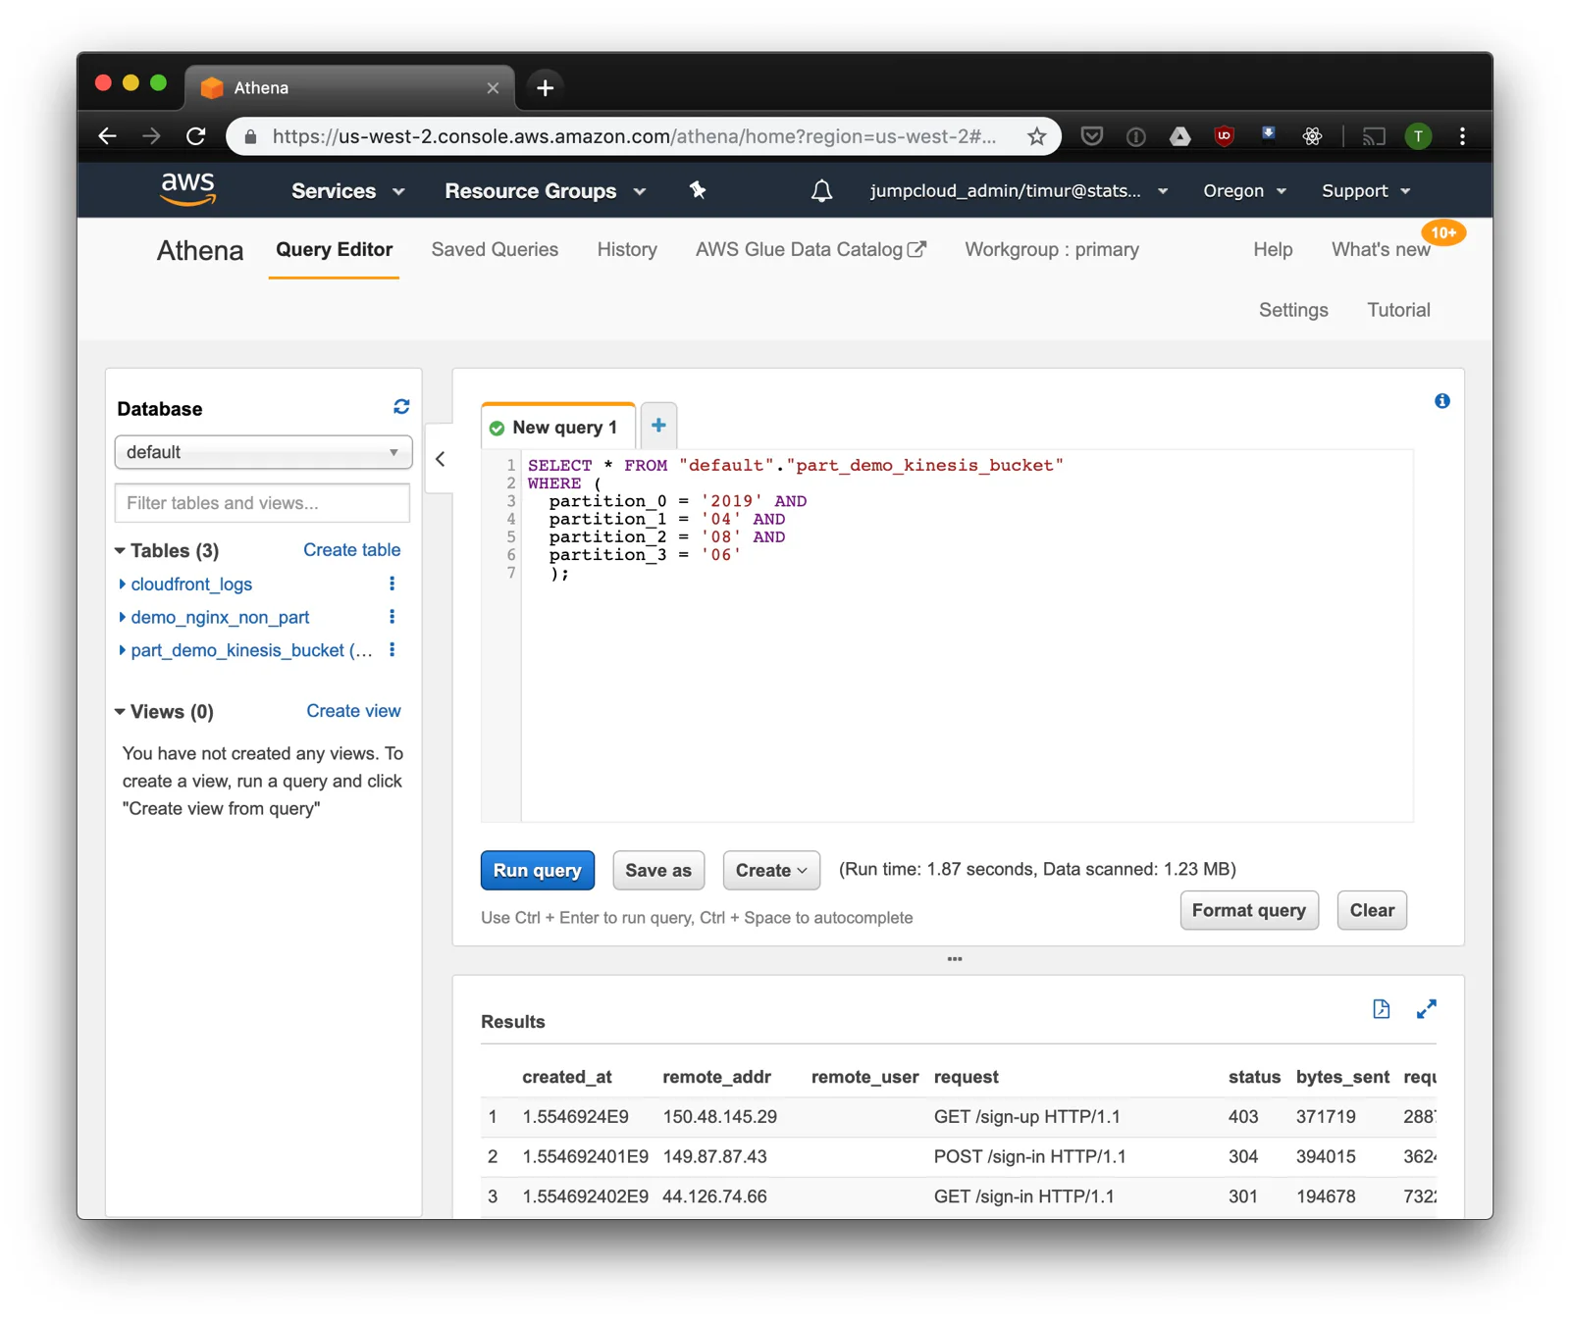Select the New query 1 tab

557,427
